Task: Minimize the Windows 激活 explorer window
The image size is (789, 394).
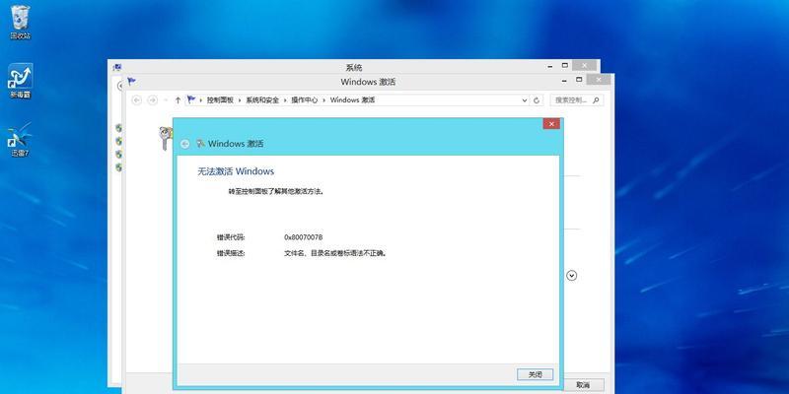Action: (x=565, y=80)
